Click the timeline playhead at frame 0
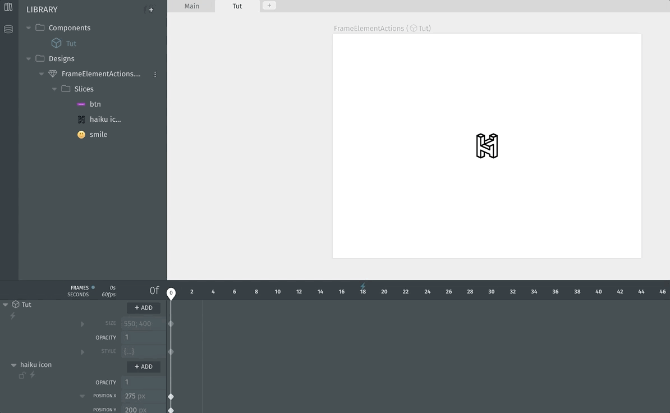This screenshot has width=670, height=413. 171,293
